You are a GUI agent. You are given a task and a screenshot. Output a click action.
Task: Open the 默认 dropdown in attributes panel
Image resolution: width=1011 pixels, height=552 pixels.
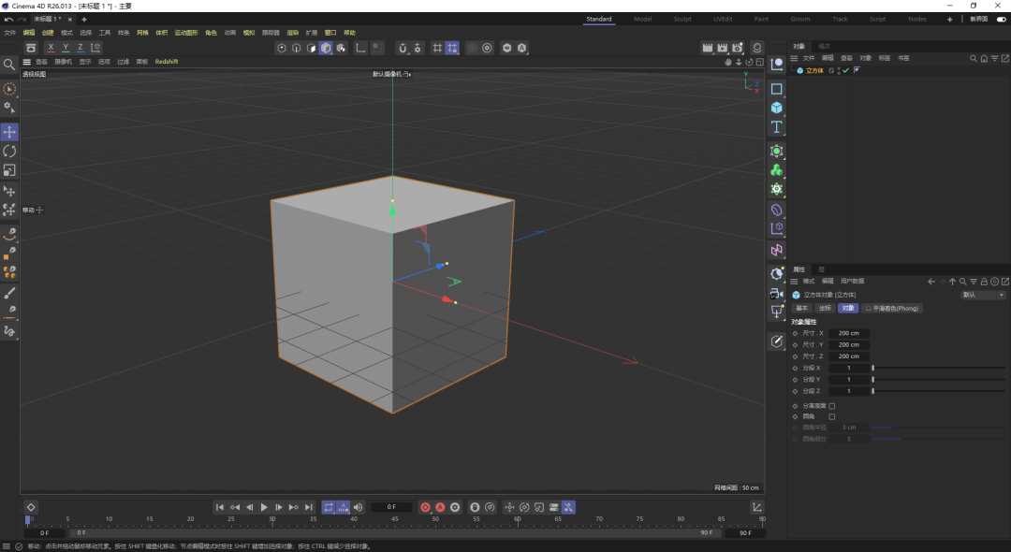(983, 295)
